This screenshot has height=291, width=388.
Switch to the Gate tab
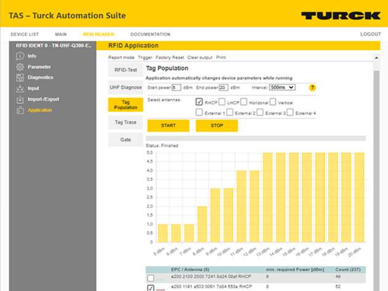pyautogui.click(x=126, y=140)
